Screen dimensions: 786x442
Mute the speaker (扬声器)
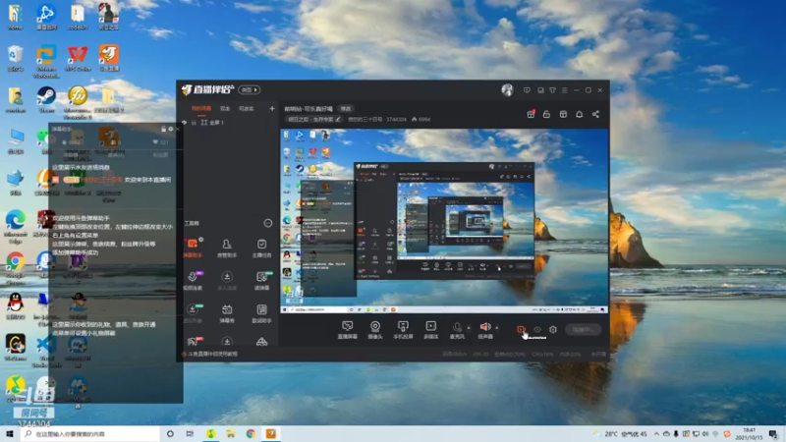[485, 330]
